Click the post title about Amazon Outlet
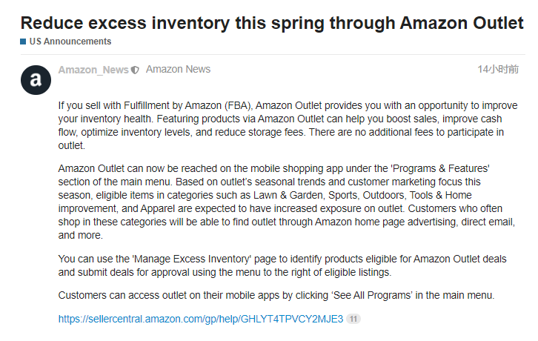 tap(272, 23)
